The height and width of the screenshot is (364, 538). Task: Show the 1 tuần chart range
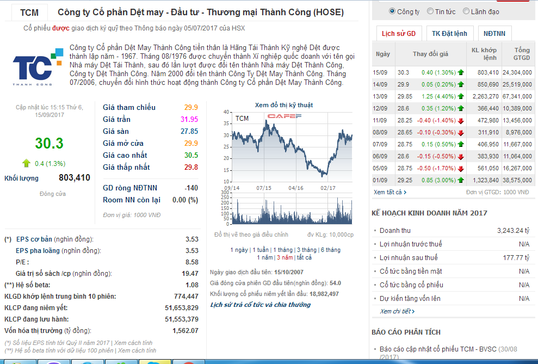261,250
